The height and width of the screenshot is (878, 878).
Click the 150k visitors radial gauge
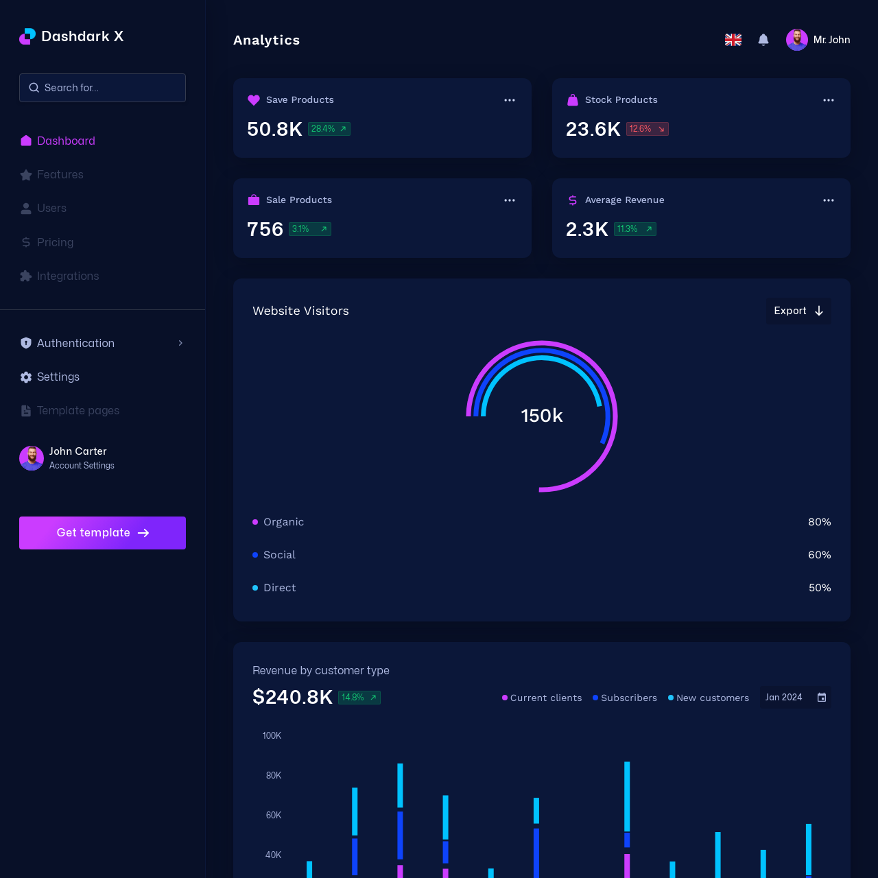(x=542, y=416)
